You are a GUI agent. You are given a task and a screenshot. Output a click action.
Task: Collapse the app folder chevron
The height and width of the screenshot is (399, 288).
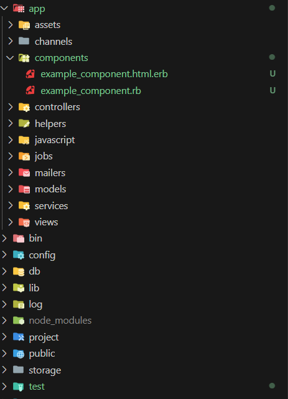(x=4, y=8)
